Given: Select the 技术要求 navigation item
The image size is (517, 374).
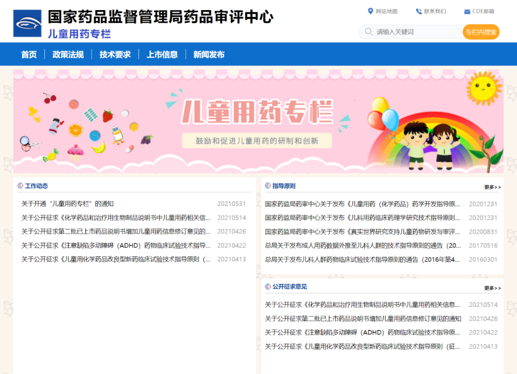Looking at the screenshot, I should point(115,55).
